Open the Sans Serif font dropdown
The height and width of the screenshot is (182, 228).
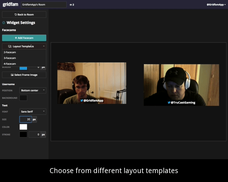(x=33, y=111)
